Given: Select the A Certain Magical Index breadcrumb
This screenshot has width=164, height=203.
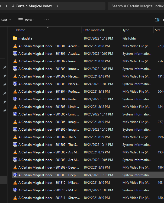Looking at the screenshot, I should tap(32, 6).
